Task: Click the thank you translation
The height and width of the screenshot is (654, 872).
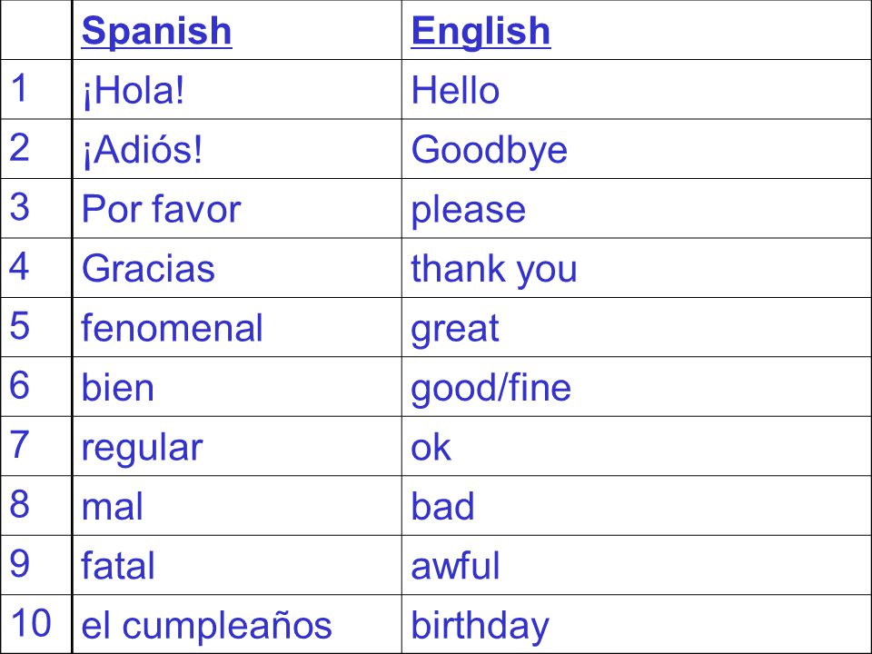Action: pyautogui.click(x=494, y=270)
